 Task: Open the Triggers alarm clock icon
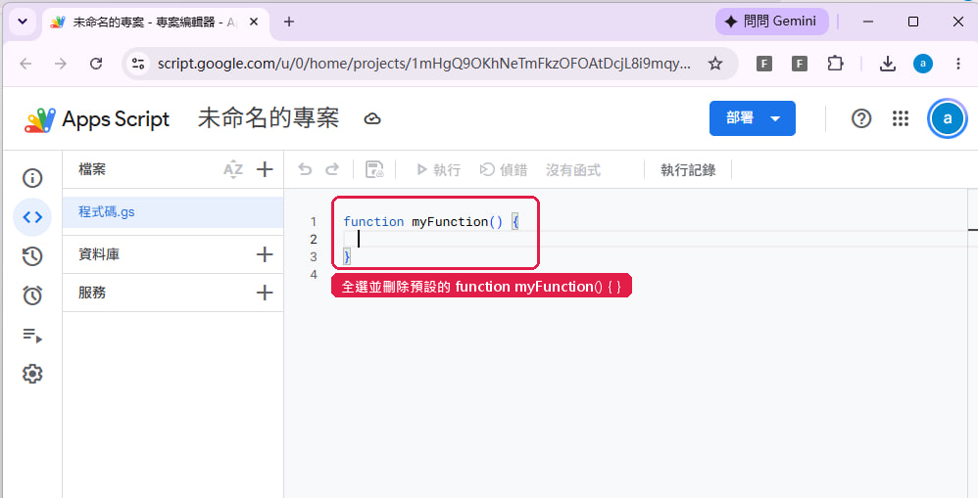[x=32, y=295]
